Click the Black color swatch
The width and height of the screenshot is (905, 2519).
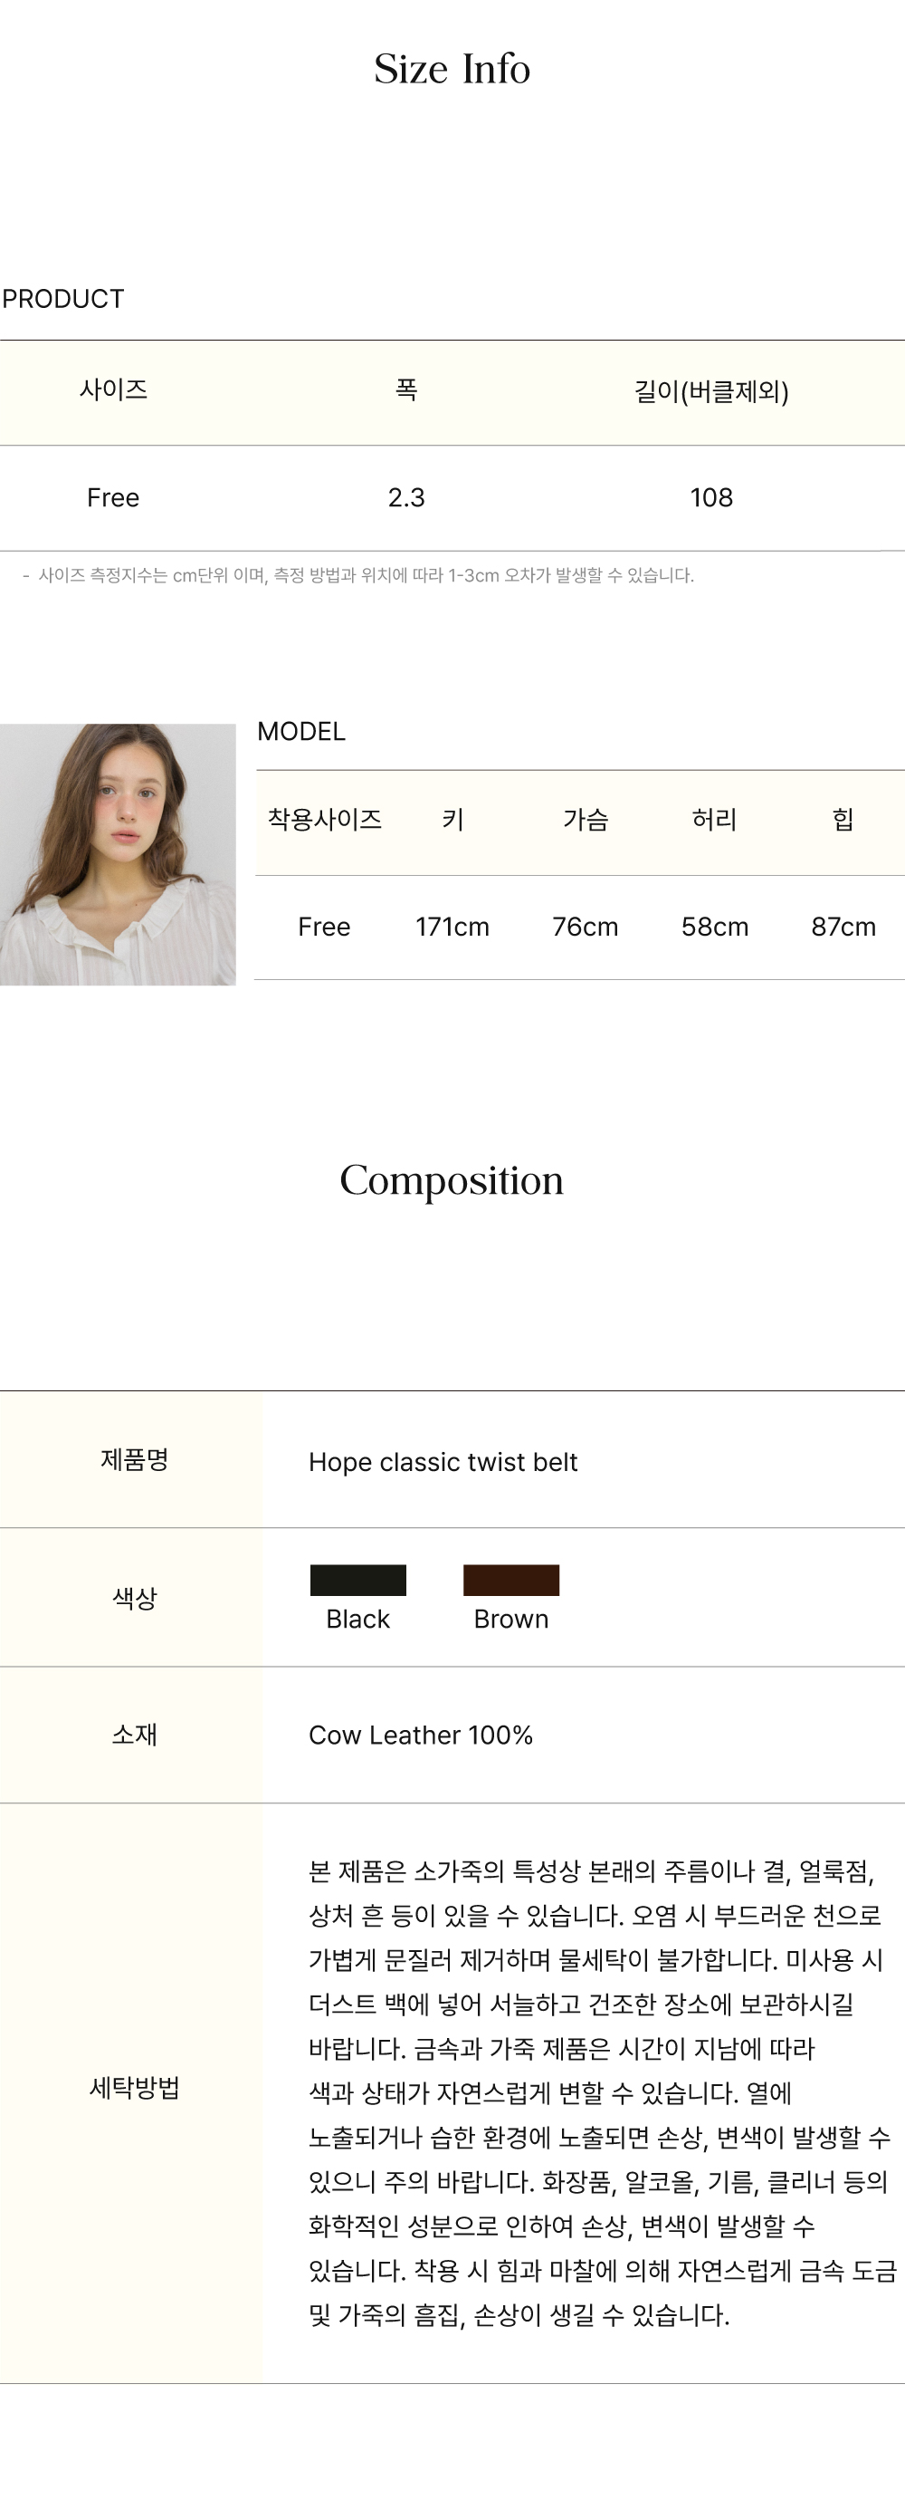[x=357, y=1581]
